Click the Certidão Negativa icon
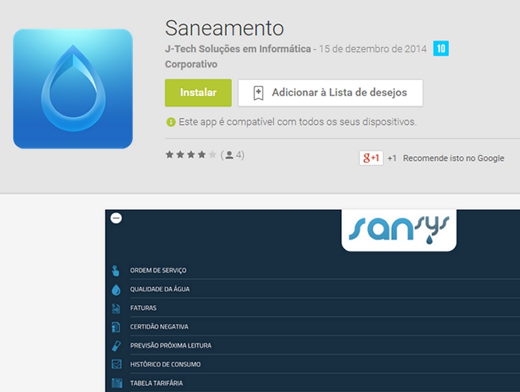 (x=116, y=328)
